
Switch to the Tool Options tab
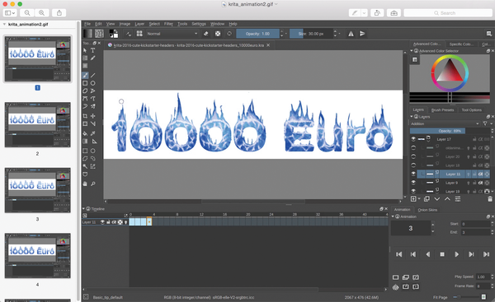pos(471,110)
